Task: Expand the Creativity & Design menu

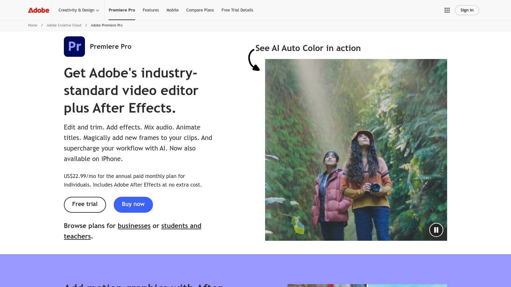Action: [79, 10]
